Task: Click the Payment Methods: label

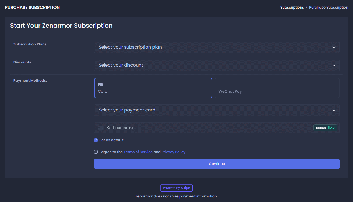Action: (x=30, y=81)
